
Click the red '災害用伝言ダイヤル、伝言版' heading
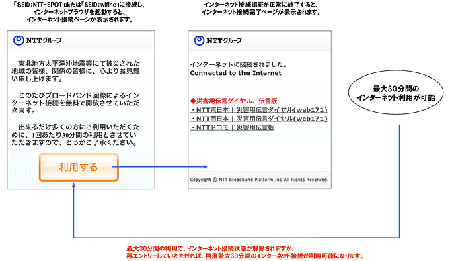tap(234, 101)
